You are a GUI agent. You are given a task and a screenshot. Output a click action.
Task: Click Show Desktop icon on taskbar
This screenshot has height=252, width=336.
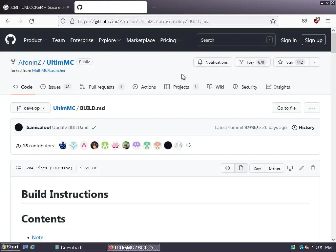(x=26, y=247)
